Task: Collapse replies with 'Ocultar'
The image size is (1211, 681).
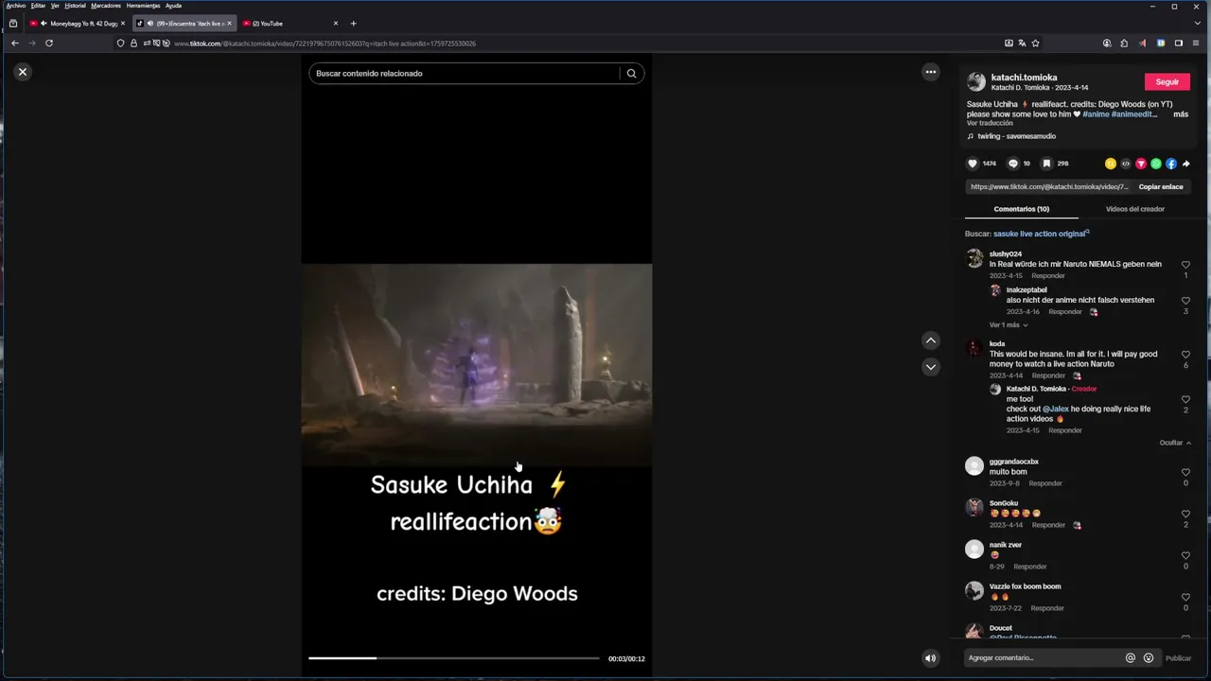Action: (1175, 443)
